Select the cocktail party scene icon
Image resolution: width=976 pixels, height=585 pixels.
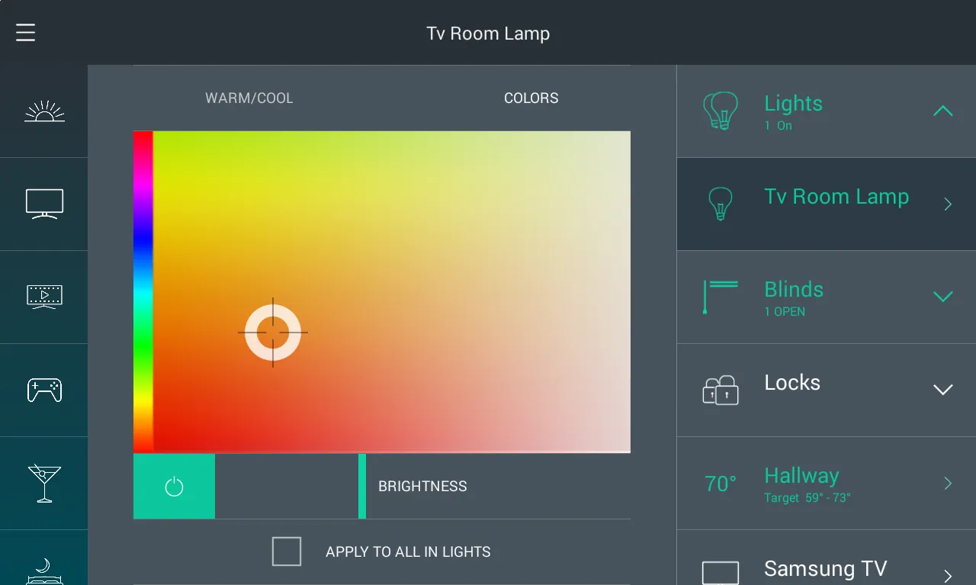tap(43, 482)
